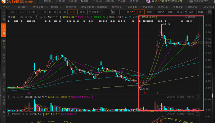Click the leftmost magenta C marker under chart
215x123 pixels.
click(x=29, y=93)
